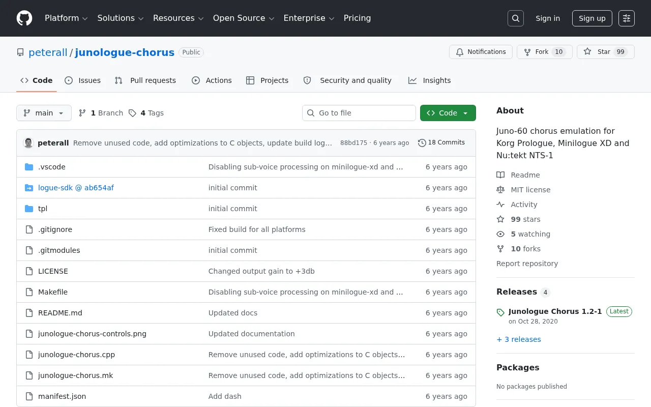Click the manifest.json file icon
Viewport: 651px width, 407px height.
coord(29,396)
